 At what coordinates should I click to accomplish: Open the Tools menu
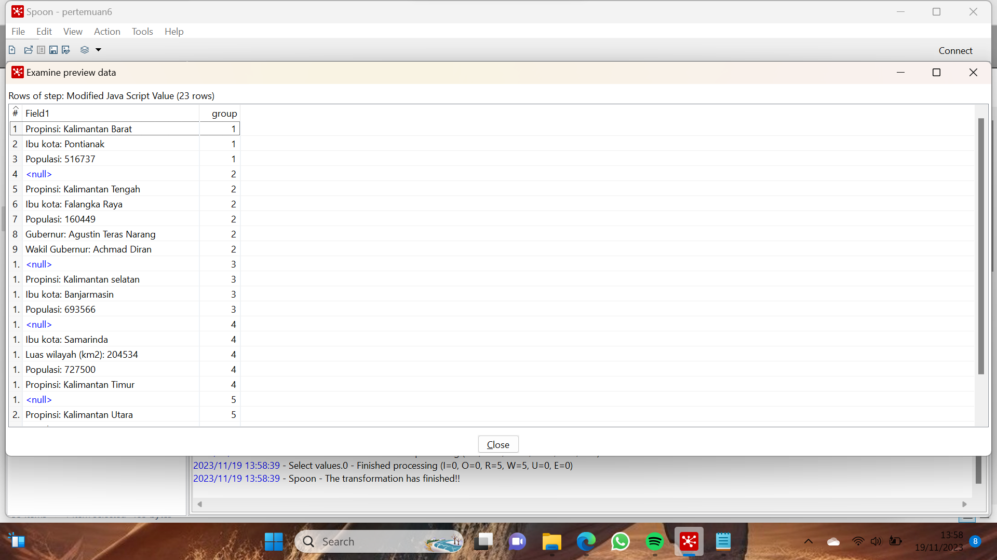point(142,31)
